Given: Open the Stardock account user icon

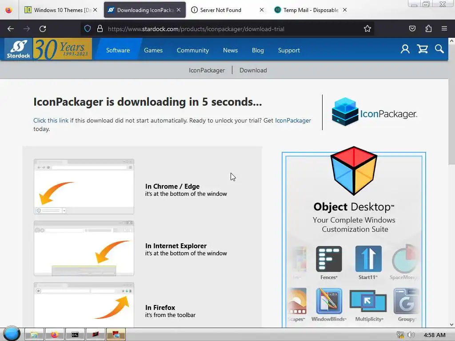Looking at the screenshot, I should [x=405, y=49].
